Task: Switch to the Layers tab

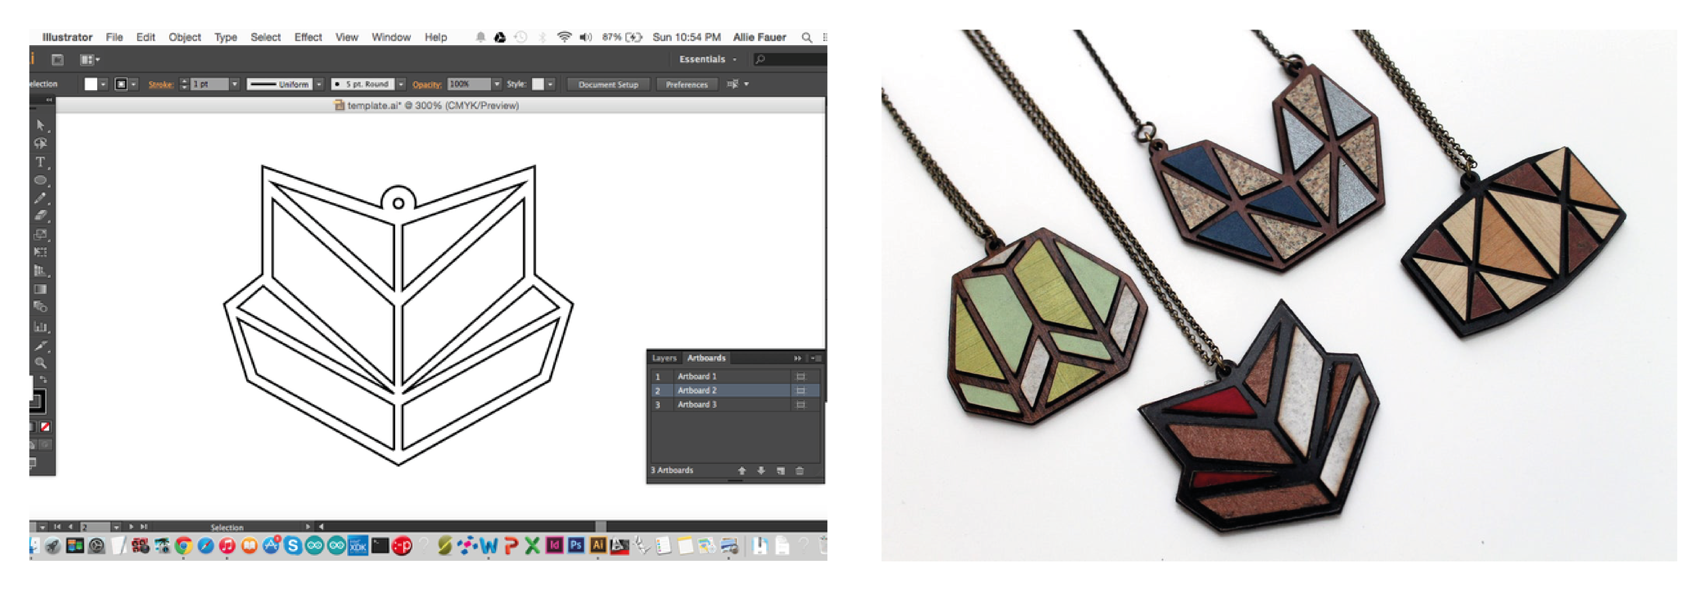Action: [664, 358]
